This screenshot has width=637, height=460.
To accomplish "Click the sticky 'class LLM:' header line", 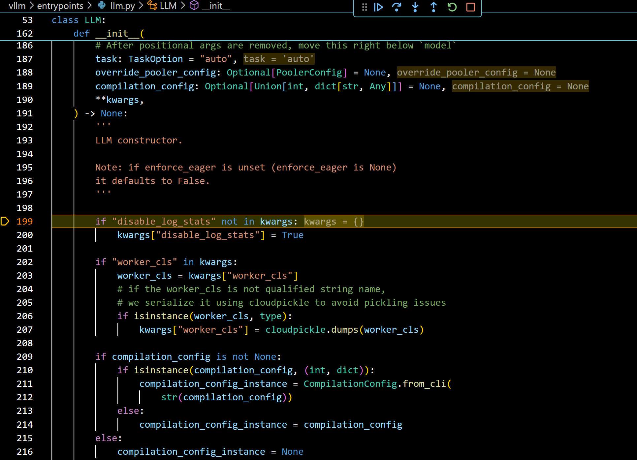I will pos(79,20).
